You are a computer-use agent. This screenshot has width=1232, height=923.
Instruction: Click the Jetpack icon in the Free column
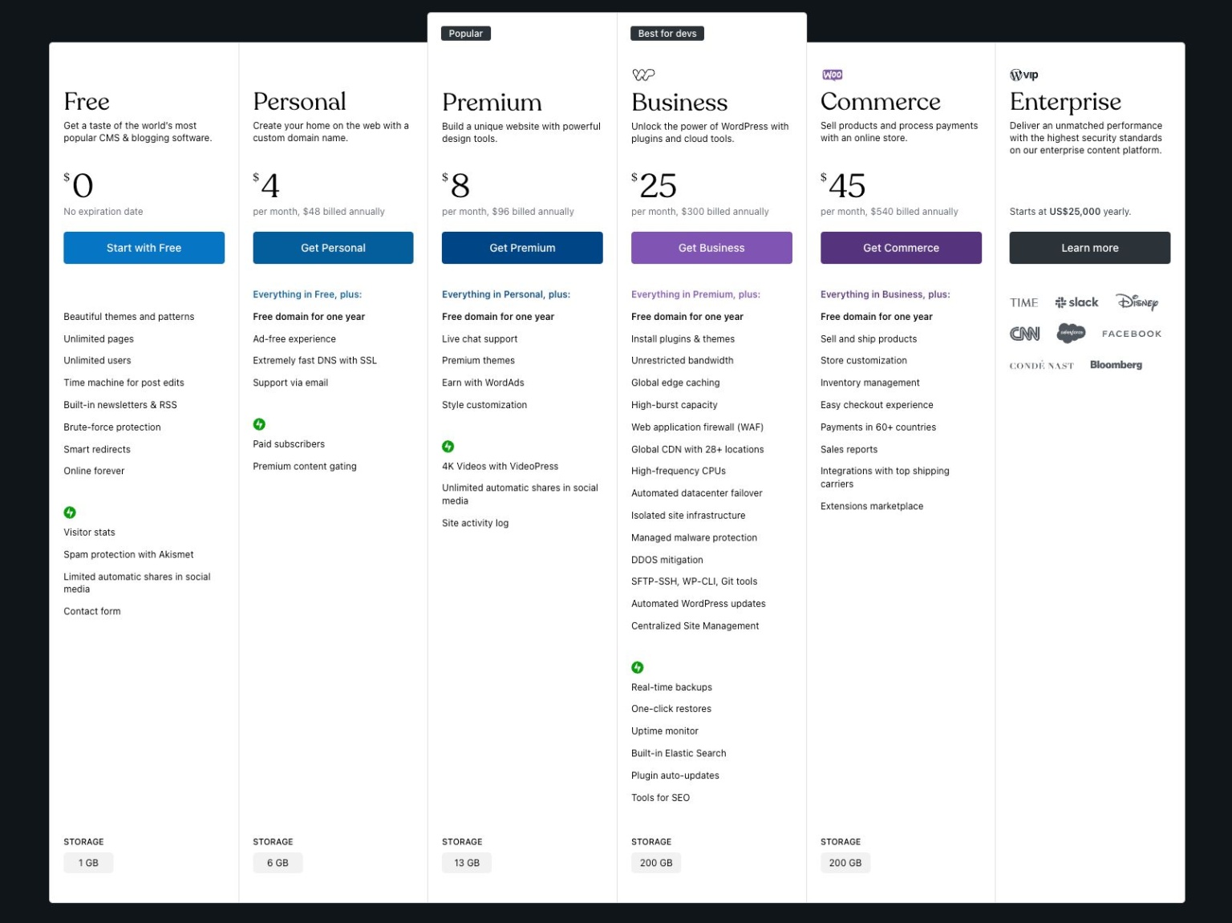pyautogui.click(x=70, y=512)
